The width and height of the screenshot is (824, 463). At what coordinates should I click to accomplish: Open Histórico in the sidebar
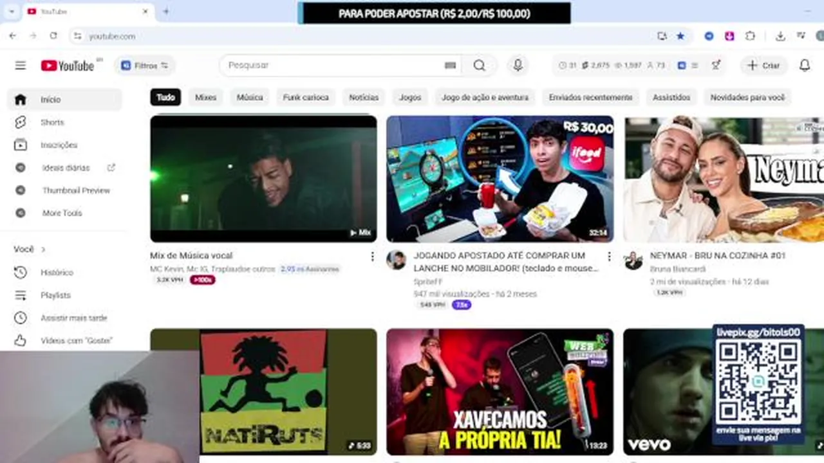coord(64,273)
